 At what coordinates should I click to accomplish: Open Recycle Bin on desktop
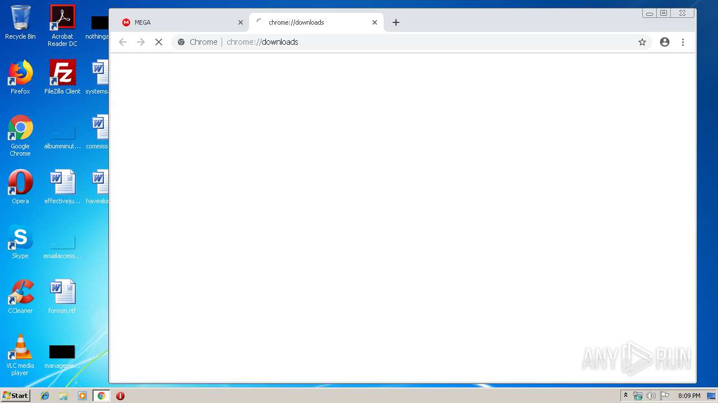pyautogui.click(x=20, y=23)
